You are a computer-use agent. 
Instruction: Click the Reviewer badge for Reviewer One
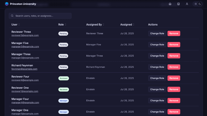64,89
